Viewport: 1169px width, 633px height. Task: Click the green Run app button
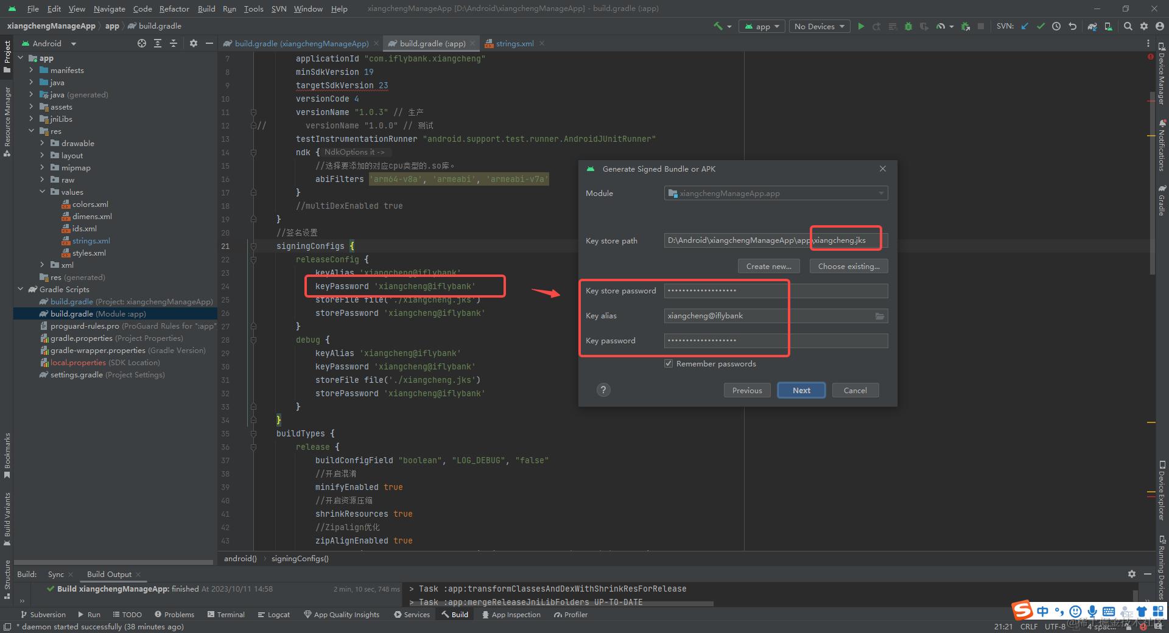pyautogui.click(x=861, y=26)
